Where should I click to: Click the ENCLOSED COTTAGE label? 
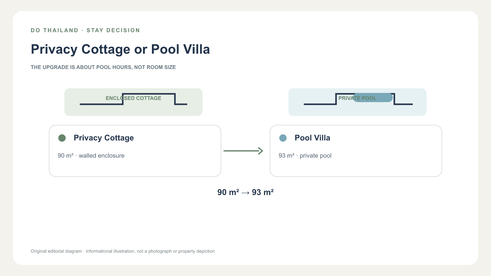click(133, 98)
